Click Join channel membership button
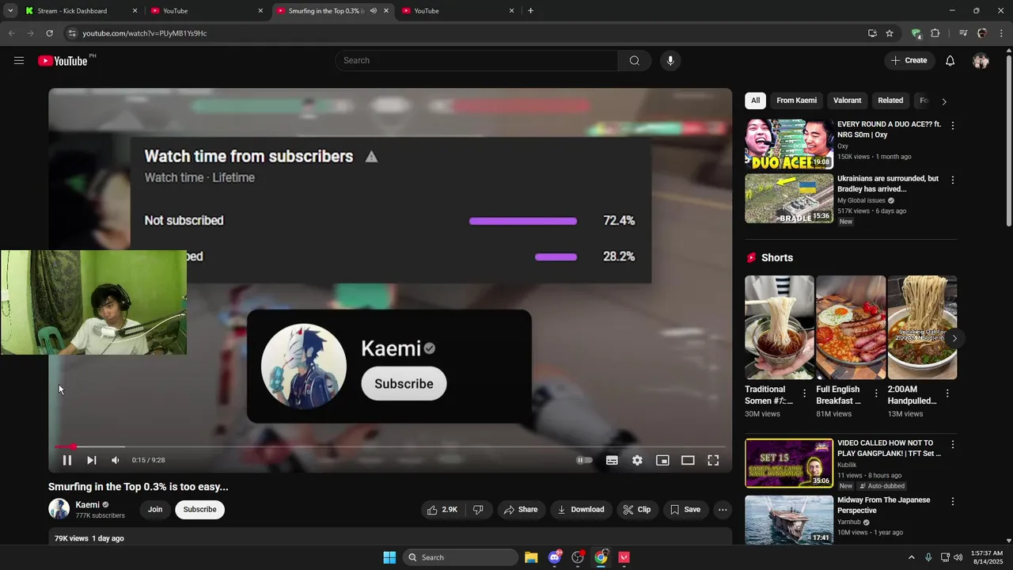Screen dimensions: 1013x570 (x=155, y=510)
